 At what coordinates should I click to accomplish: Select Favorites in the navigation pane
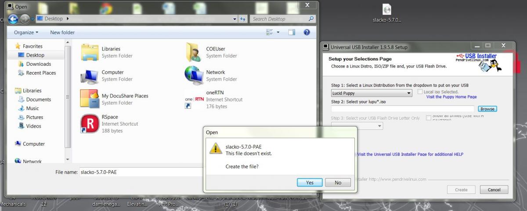[32, 46]
